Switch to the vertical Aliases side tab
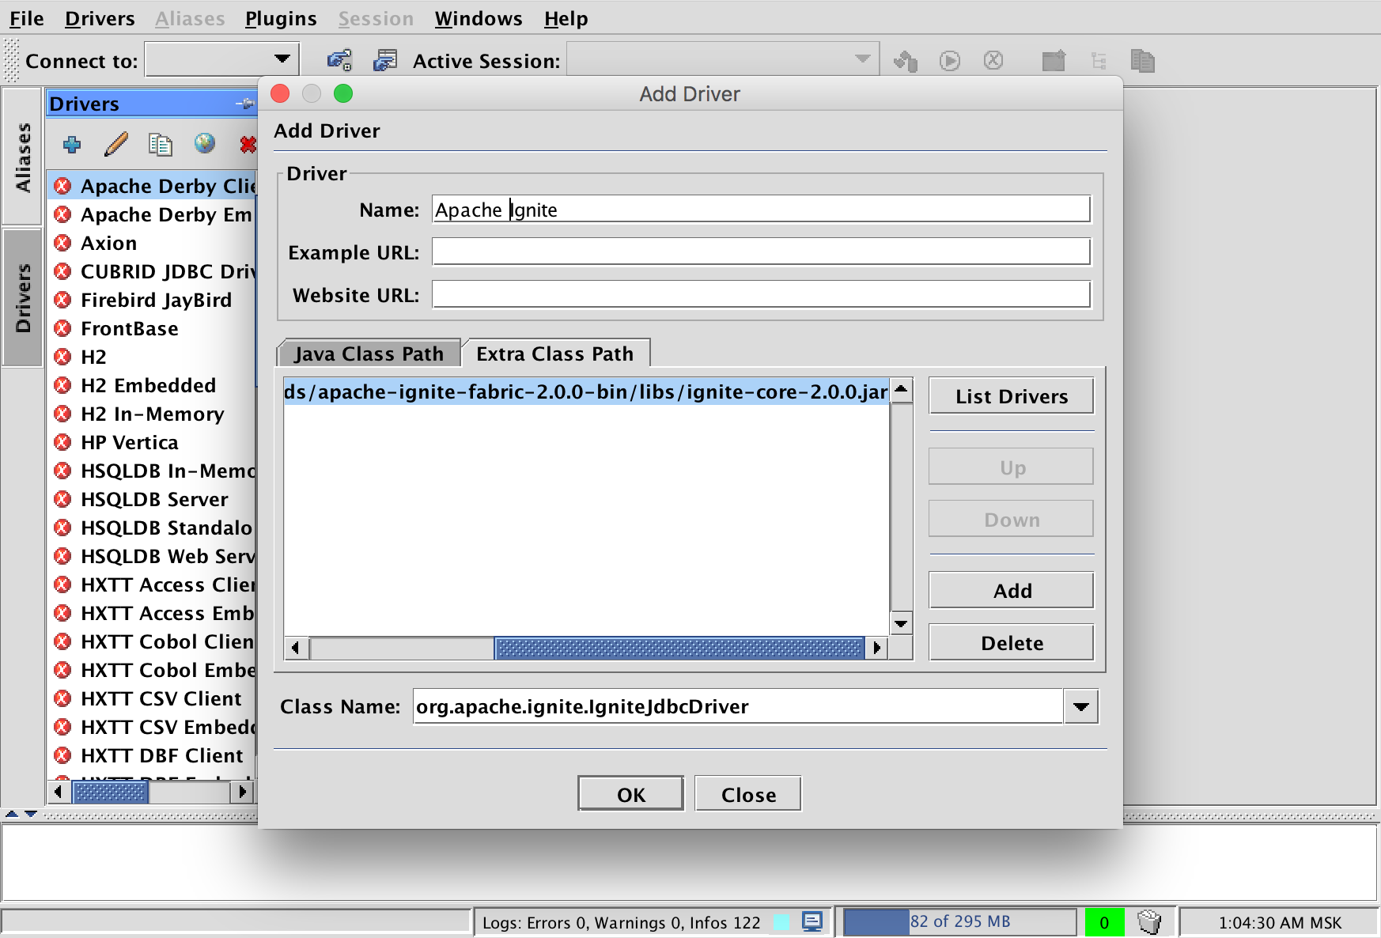This screenshot has width=1381, height=938. (x=22, y=157)
